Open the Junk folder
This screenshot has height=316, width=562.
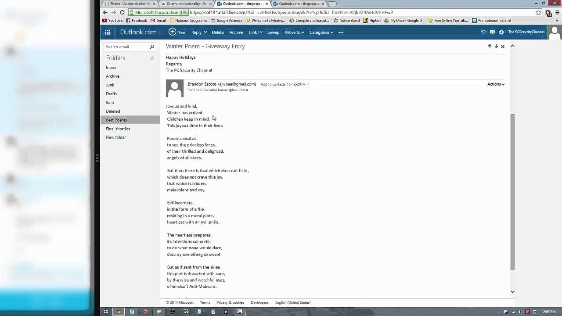(x=110, y=85)
